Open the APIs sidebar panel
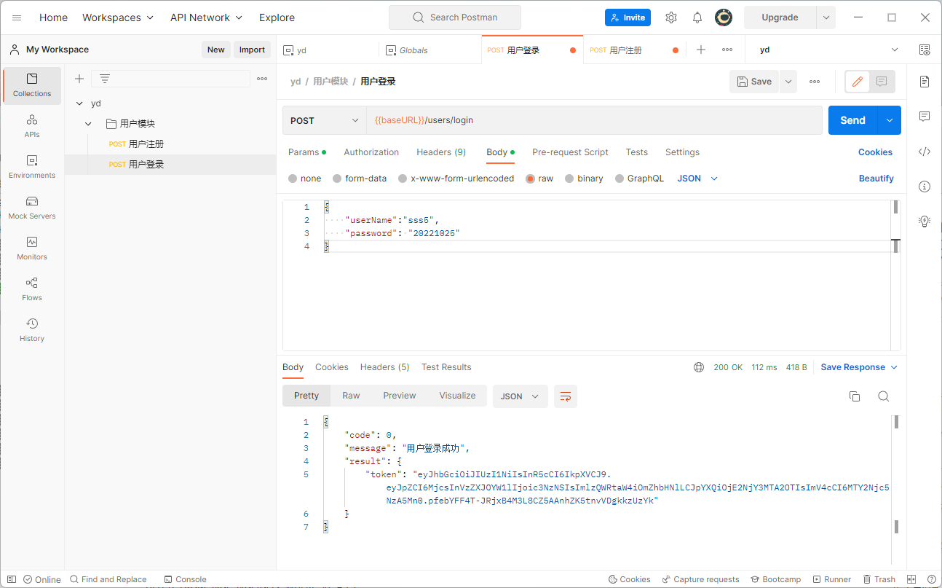This screenshot has width=942, height=588. point(32,126)
